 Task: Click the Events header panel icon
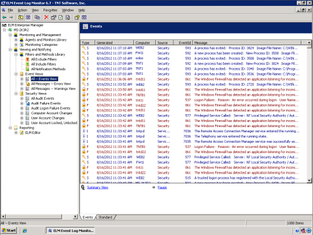(85, 27)
